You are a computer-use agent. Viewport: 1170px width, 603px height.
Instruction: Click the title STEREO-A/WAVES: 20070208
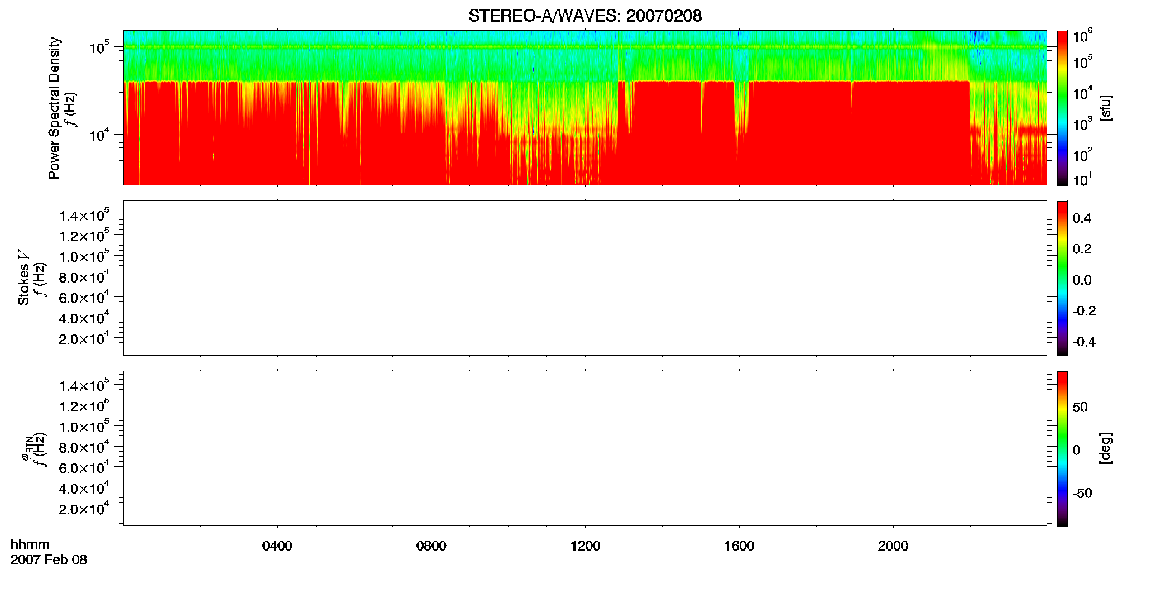[585, 16]
